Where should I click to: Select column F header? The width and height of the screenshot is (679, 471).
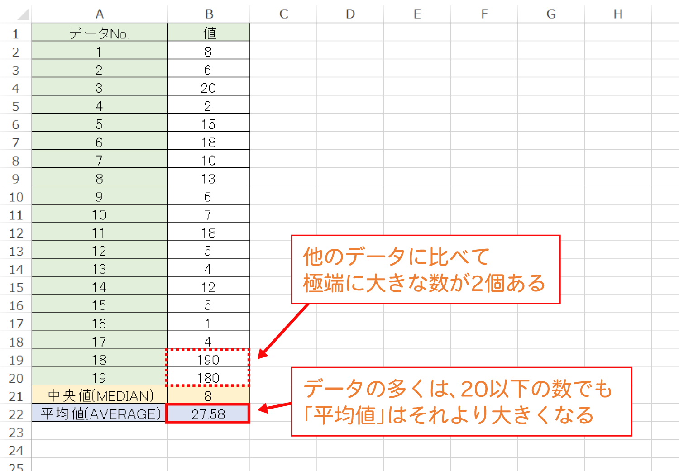tap(484, 14)
